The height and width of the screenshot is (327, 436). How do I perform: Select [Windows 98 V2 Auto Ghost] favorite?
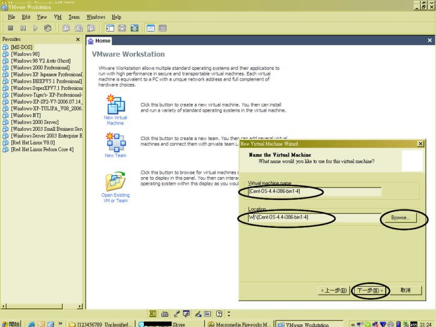41,61
